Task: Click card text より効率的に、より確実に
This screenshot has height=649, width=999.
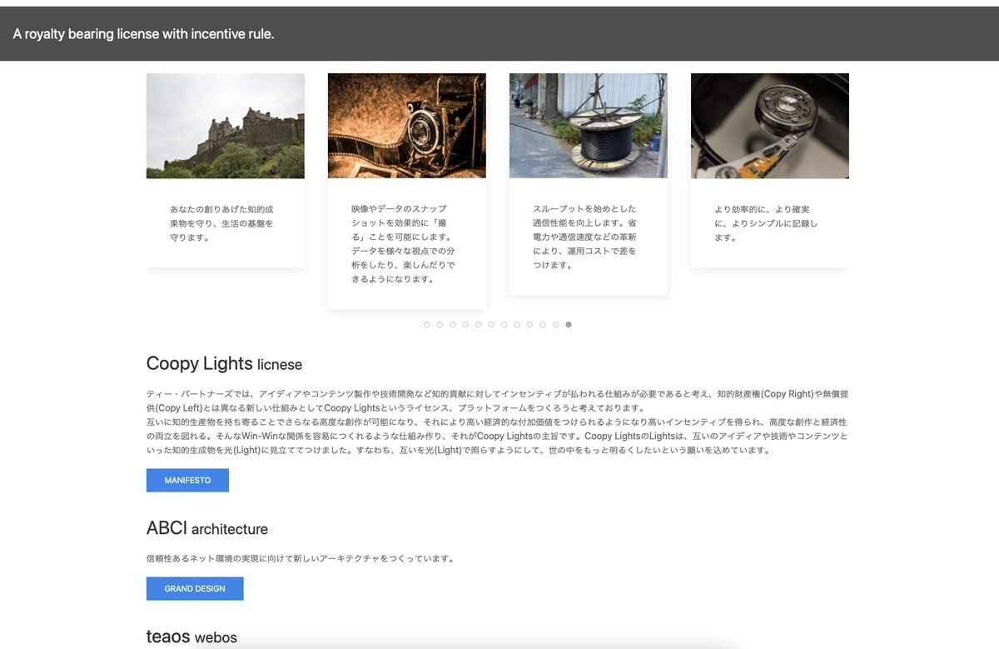Action: tap(766, 223)
